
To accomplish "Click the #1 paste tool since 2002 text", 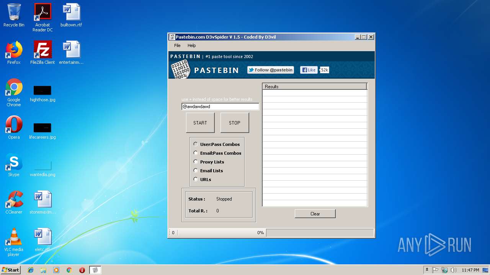I will point(229,57).
